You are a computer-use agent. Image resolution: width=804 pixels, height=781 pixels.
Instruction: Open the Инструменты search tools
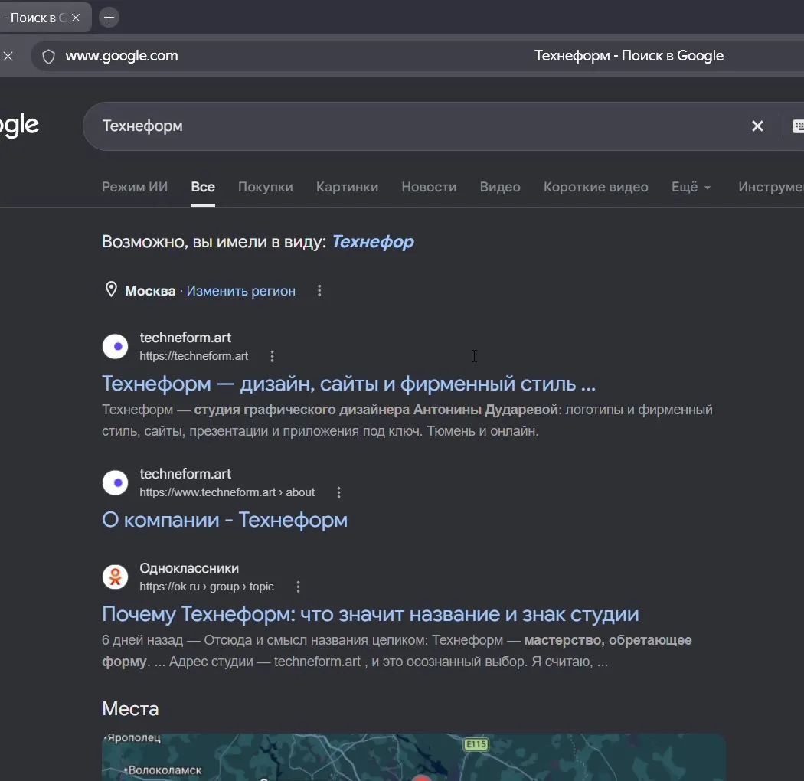click(770, 187)
